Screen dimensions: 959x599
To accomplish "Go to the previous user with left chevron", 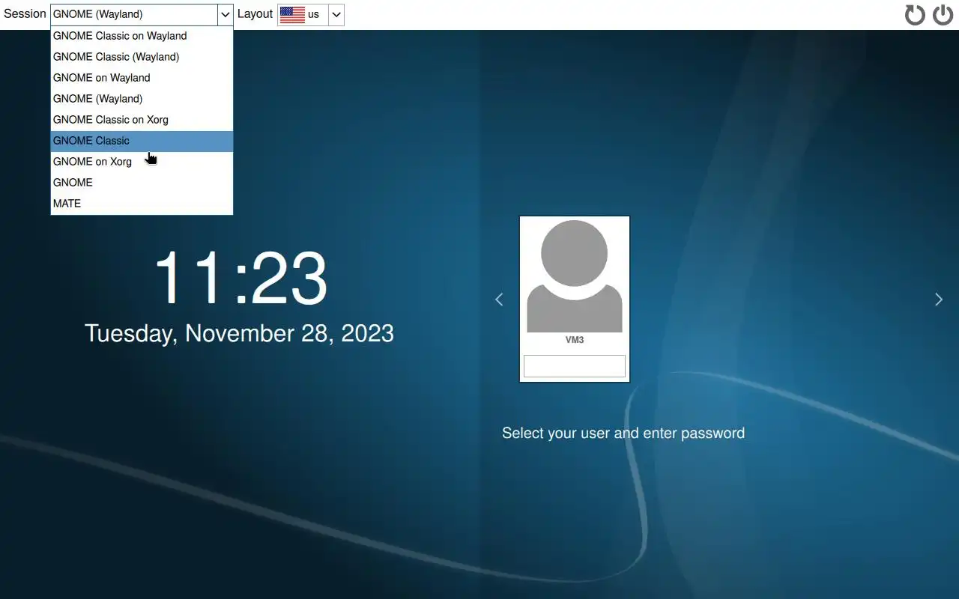I will [499, 299].
